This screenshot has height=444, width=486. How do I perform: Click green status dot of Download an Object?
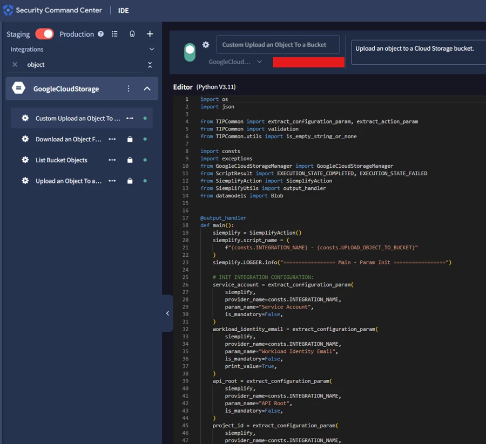[x=145, y=139]
